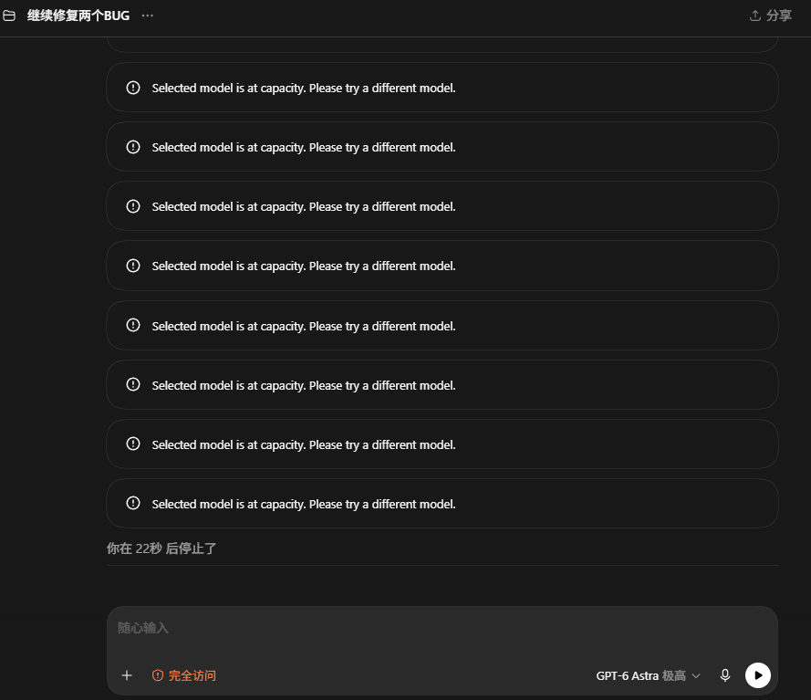The image size is (811, 700).
Task: Open the three-dot menu next to title
Action: (148, 16)
